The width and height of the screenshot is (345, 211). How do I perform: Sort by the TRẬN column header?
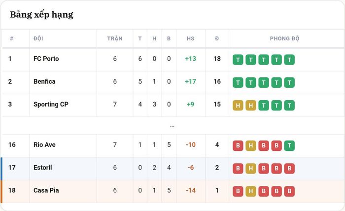pos(115,38)
